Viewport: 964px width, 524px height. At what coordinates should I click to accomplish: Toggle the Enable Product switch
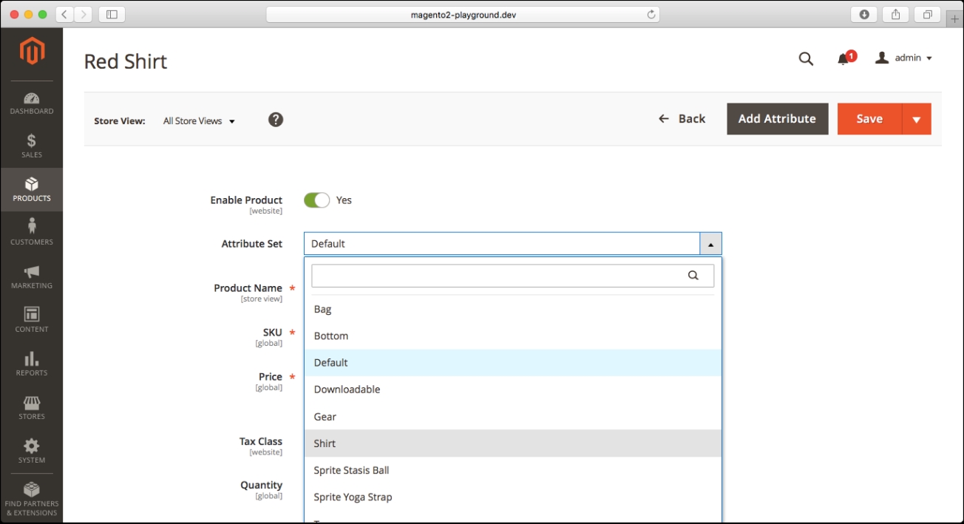coord(316,200)
